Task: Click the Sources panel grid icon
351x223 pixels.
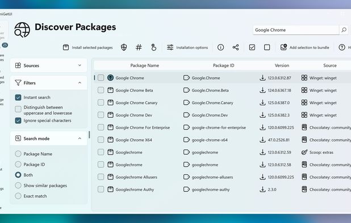Action: tap(18, 65)
